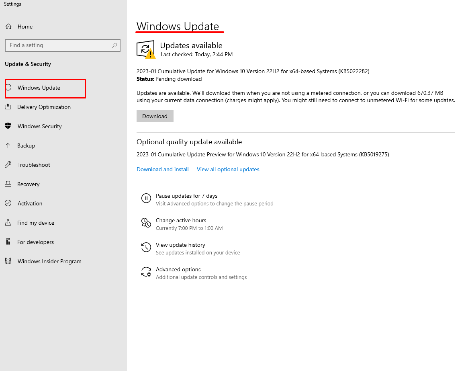Click the Windows Update page title
472x371 pixels.
pyautogui.click(x=178, y=26)
